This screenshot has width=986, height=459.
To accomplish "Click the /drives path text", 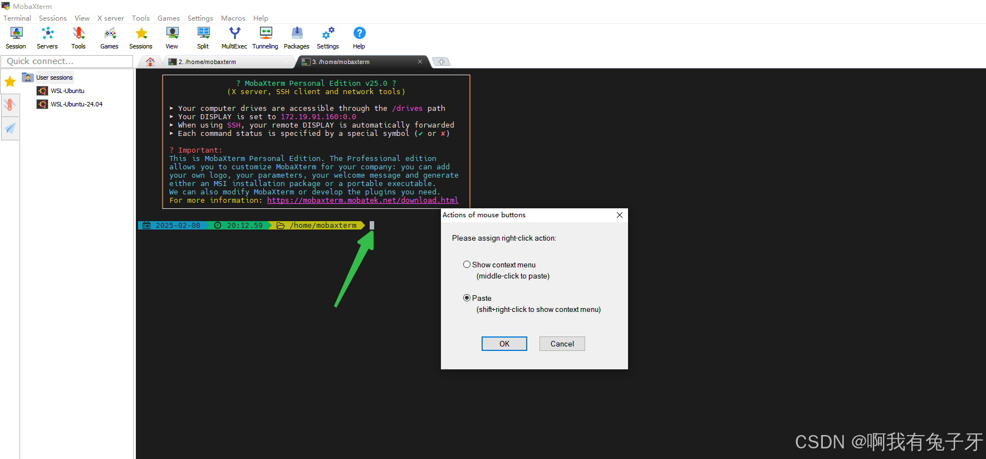I will click(x=408, y=109).
